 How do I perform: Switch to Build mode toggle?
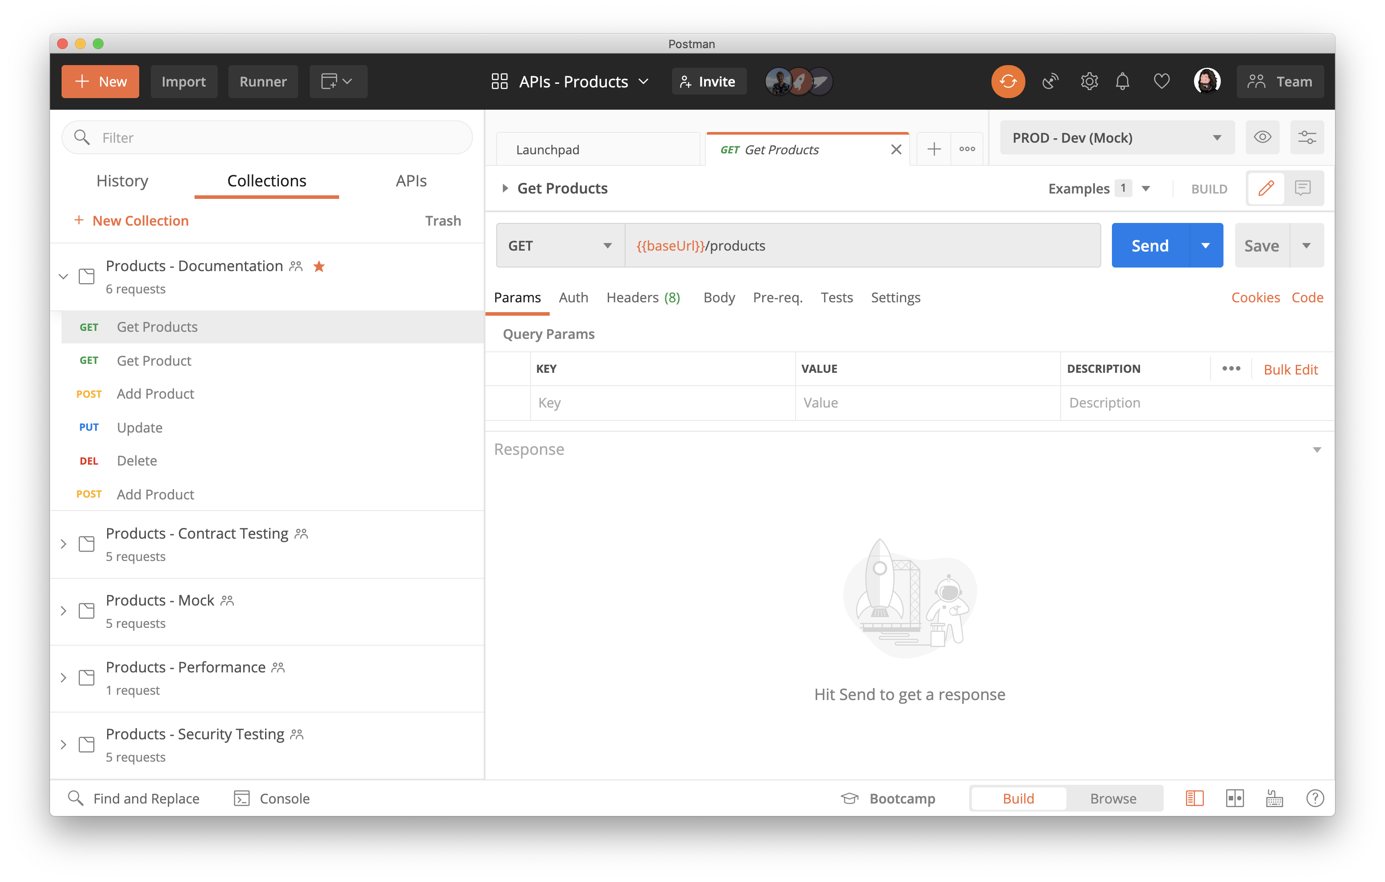[1018, 798]
